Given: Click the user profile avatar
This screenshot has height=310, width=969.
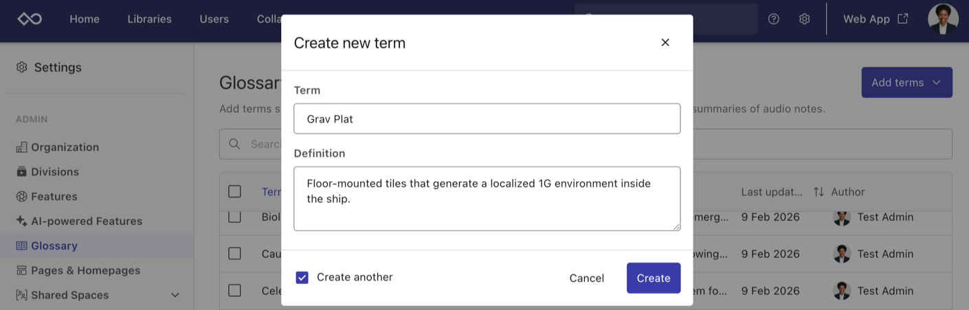Looking at the screenshot, I should point(943,19).
